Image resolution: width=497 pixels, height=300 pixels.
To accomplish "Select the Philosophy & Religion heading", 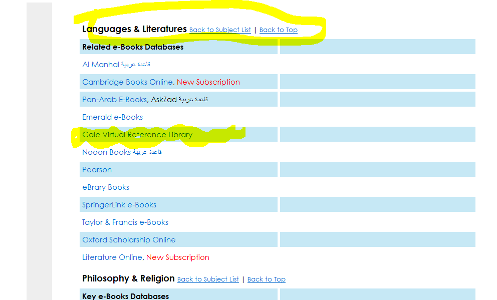I will pos(128,278).
